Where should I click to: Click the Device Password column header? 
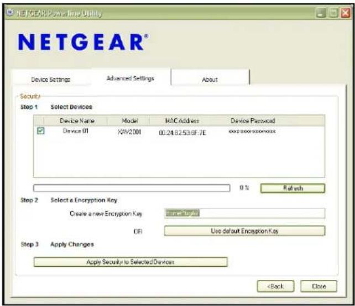point(253,121)
